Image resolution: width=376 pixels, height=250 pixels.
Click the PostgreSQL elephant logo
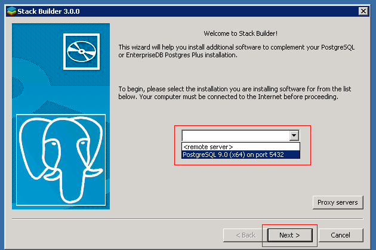point(61,160)
